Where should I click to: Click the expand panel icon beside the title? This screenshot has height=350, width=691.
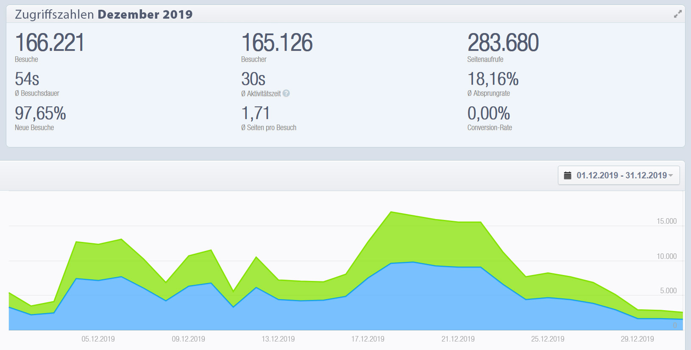(677, 14)
